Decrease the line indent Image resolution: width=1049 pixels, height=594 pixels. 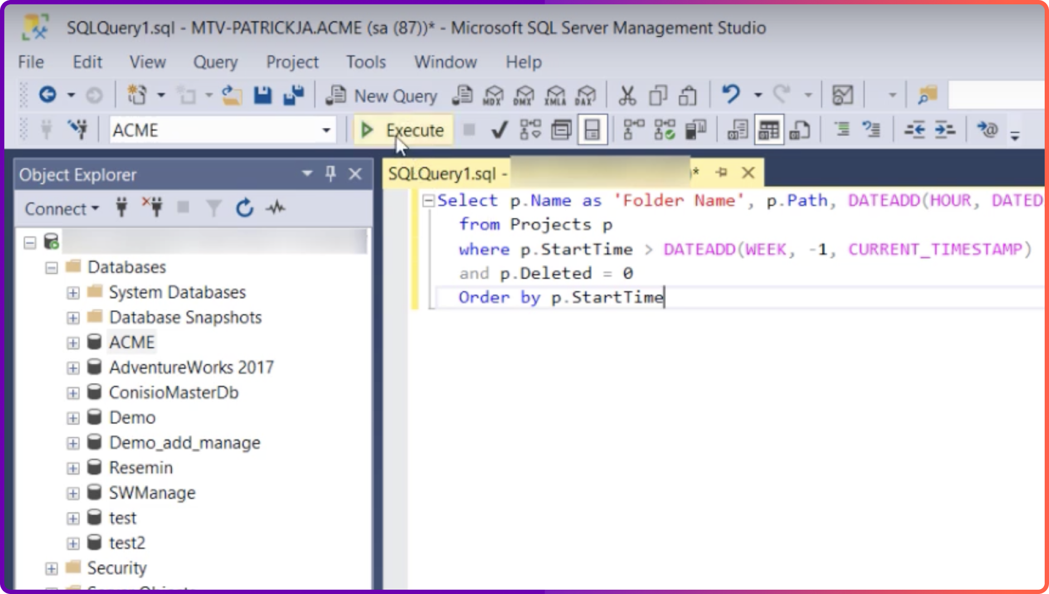tap(915, 130)
